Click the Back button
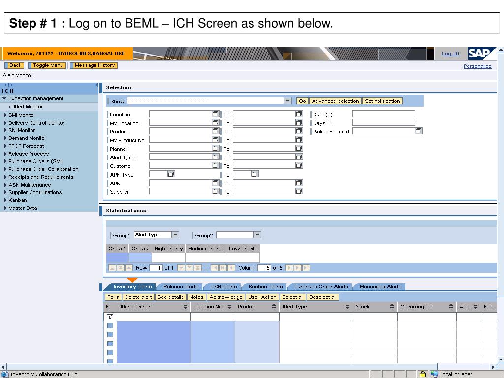504x378 pixels. click(x=15, y=65)
